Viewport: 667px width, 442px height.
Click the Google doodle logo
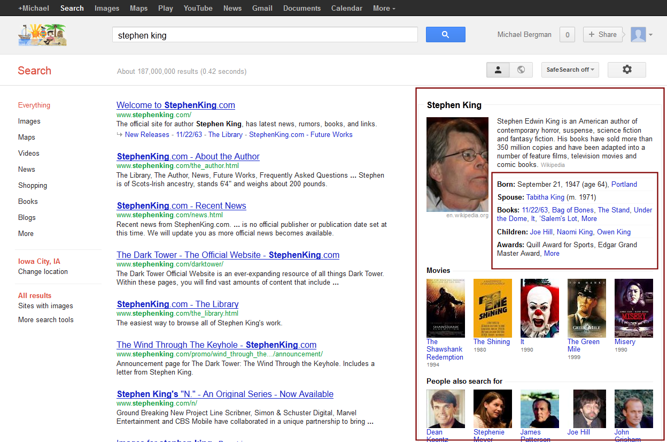click(42, 35)
